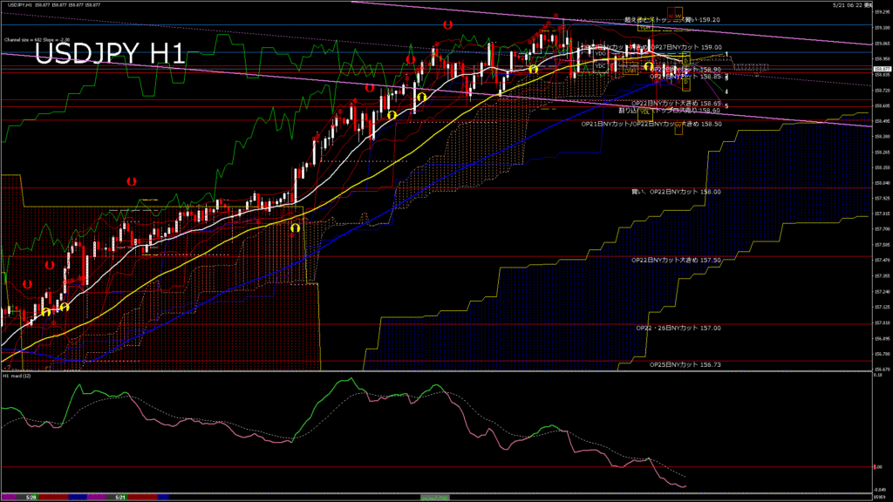Click the 買い、OP22日NYカット 158.00 label
893x502 pixels.
[x=676, y=192]
